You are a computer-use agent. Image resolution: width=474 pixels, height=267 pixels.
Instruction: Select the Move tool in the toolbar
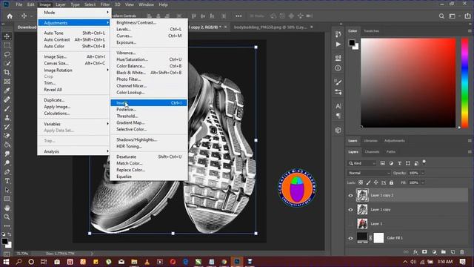(x=7, y=36)
